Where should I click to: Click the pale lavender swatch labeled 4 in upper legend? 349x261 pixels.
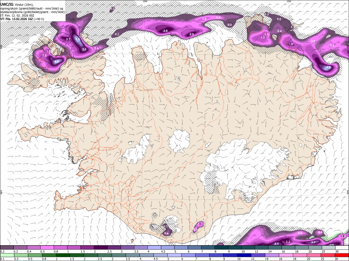[x=154, y=248]
